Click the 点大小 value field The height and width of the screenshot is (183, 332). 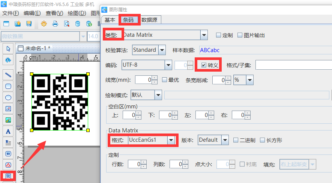coord(223,164)
